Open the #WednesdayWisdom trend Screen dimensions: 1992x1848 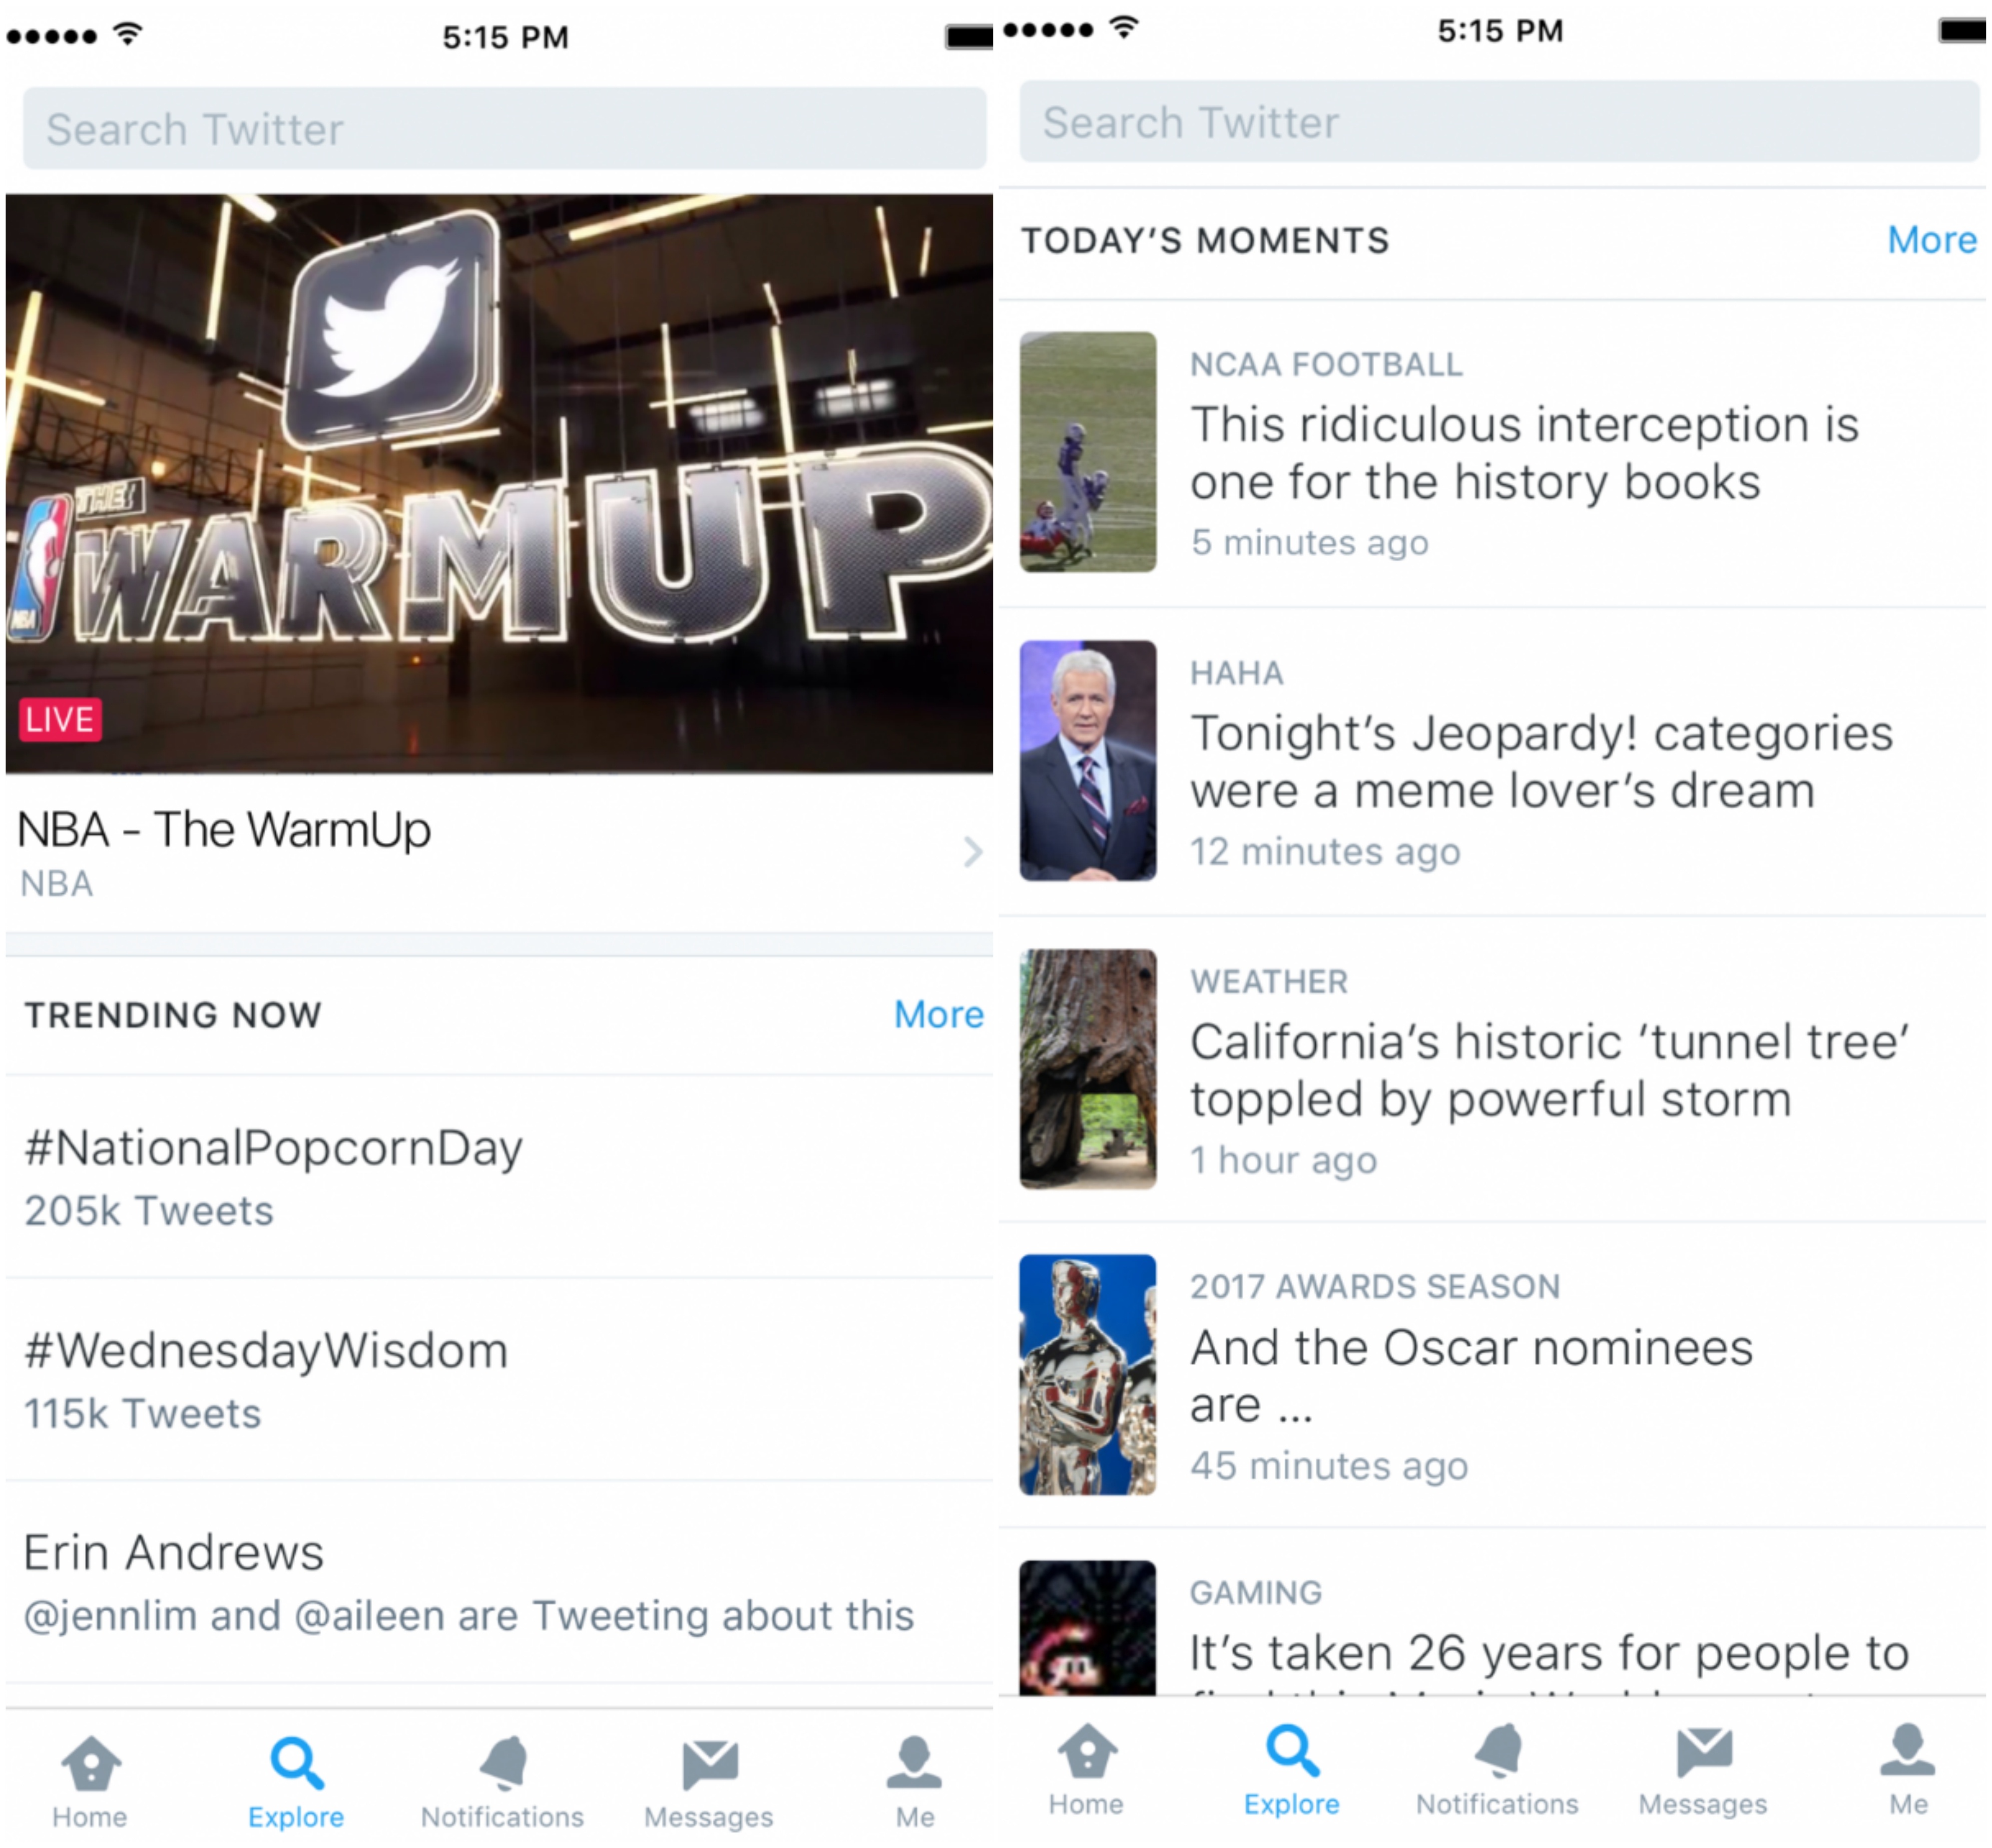point(267,1350)
